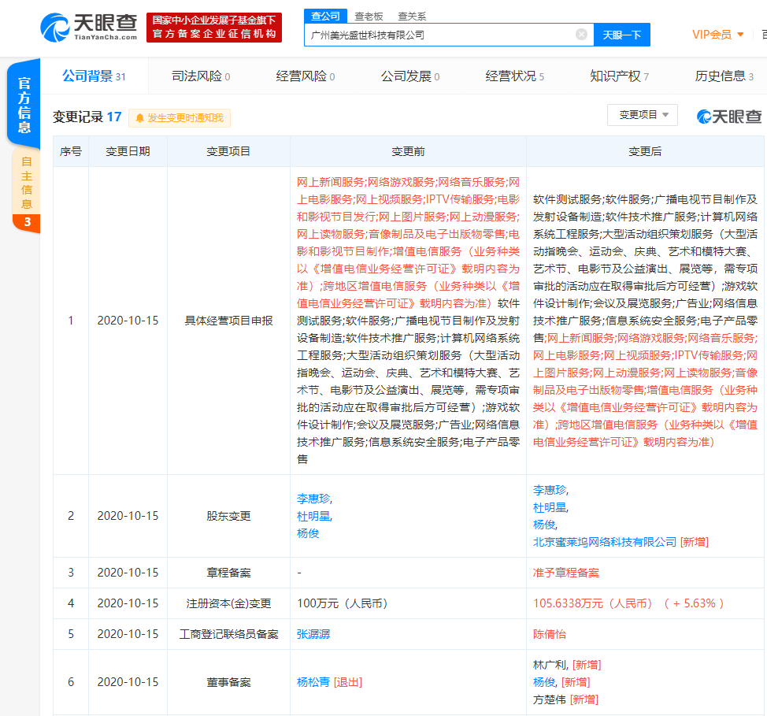Open the 司法风险 tab
Image resolution: width=767 pixels, height=716 pixels.
(x=201, y=76)
